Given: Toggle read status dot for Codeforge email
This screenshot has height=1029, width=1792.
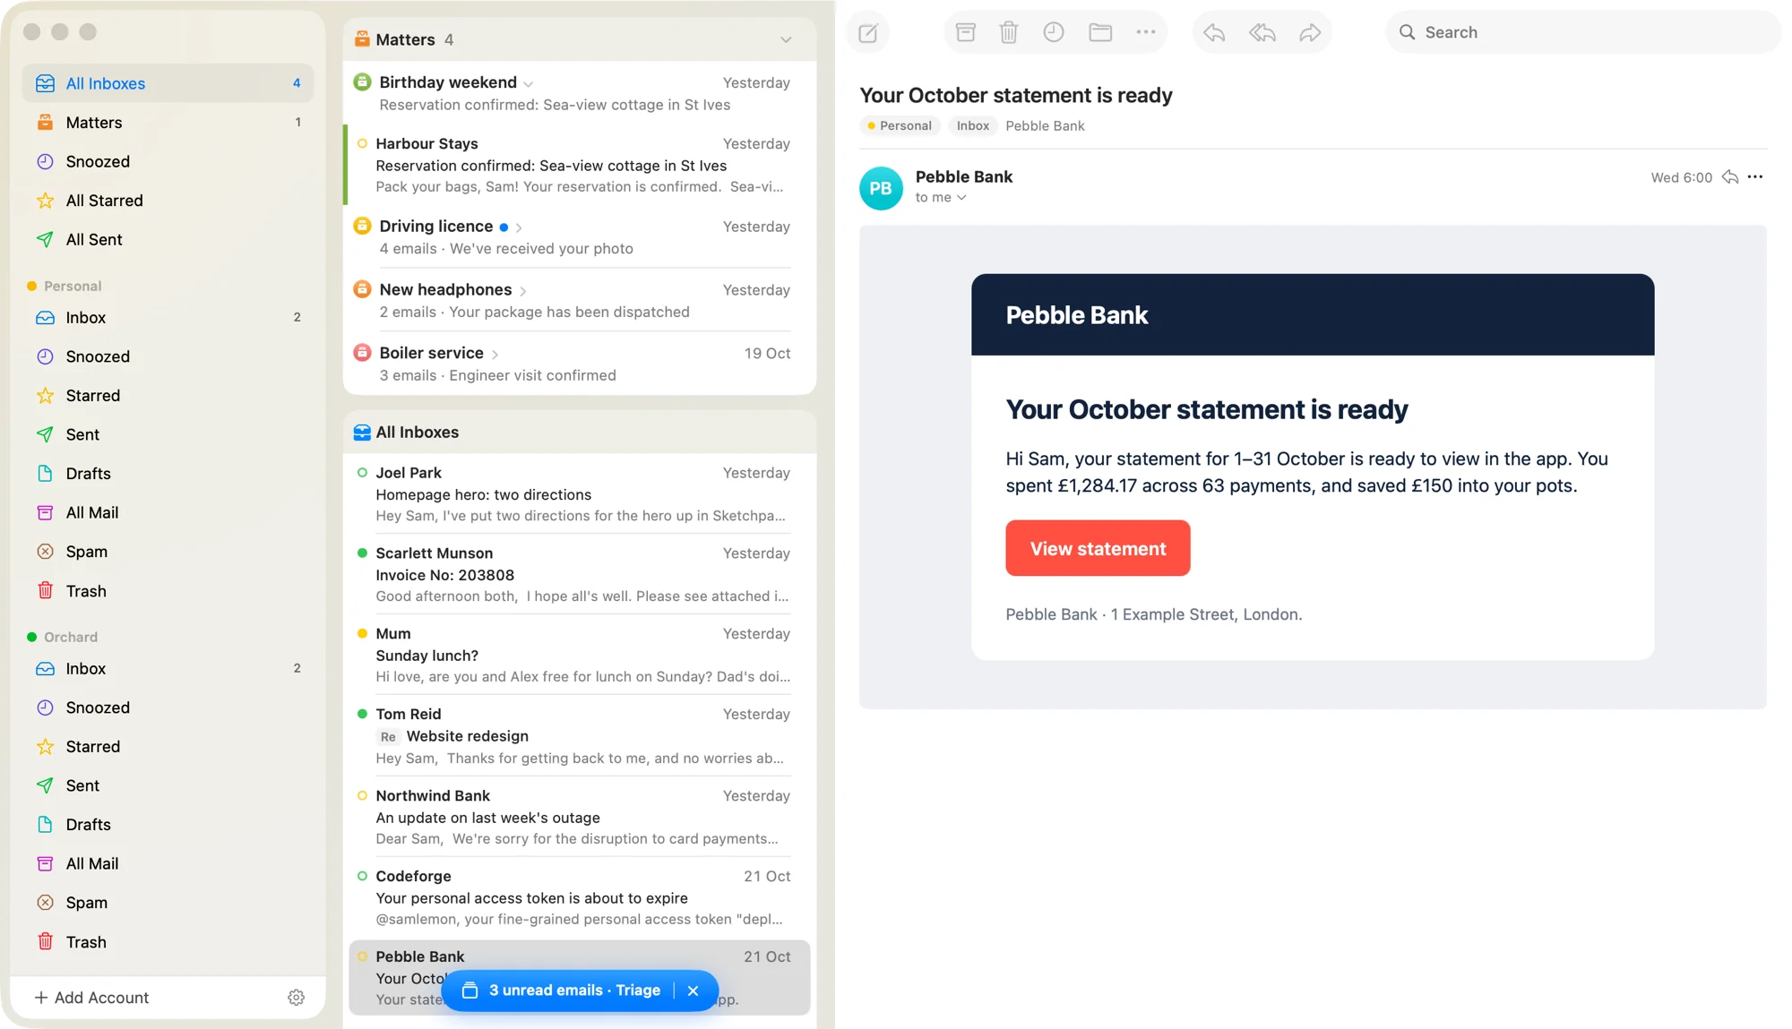Looking at the screenshot, I should click(x=362, y=877).
